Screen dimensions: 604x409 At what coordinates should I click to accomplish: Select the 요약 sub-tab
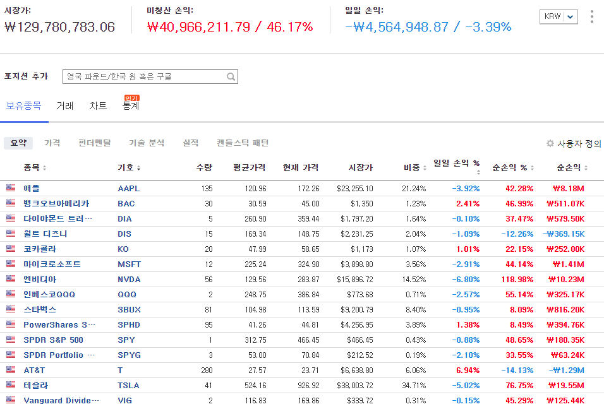click(18, 143)
